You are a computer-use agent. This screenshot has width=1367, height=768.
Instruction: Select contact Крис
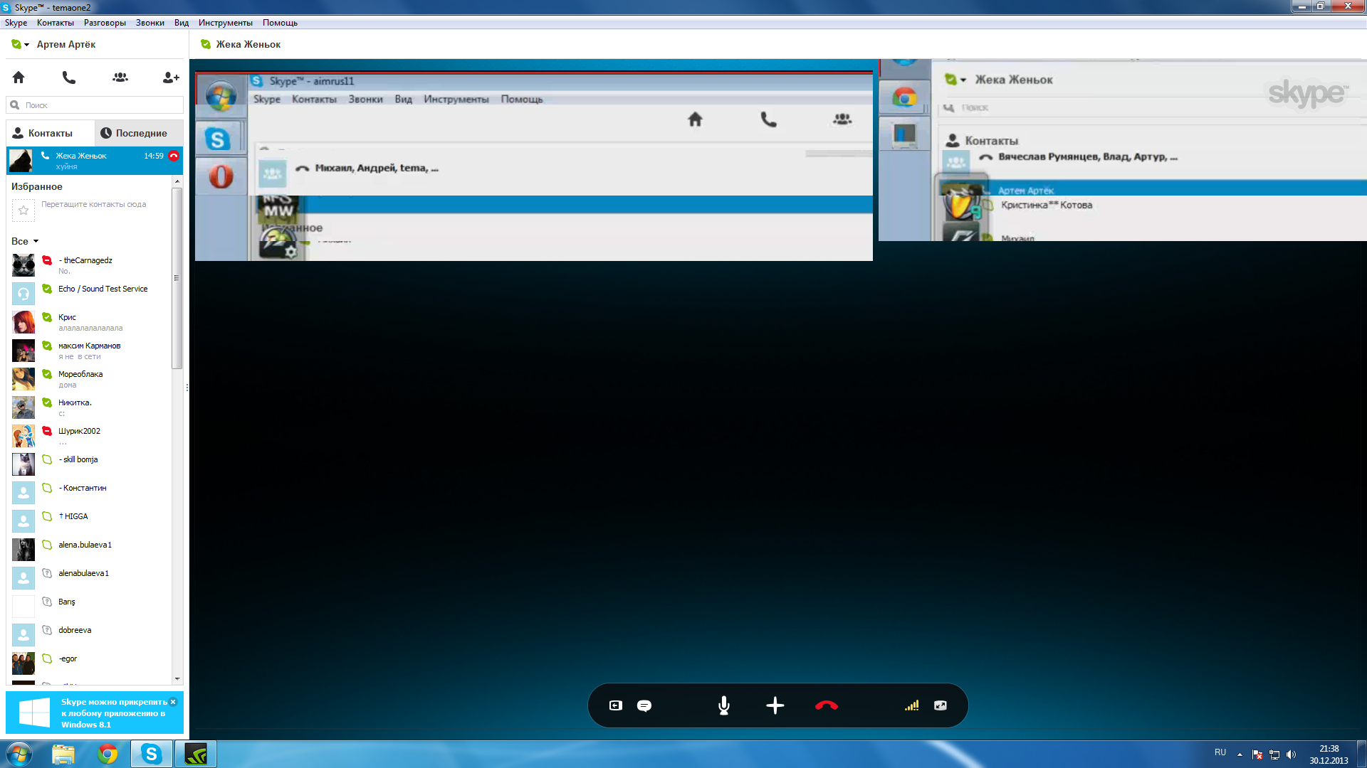(x=89, y=322)
